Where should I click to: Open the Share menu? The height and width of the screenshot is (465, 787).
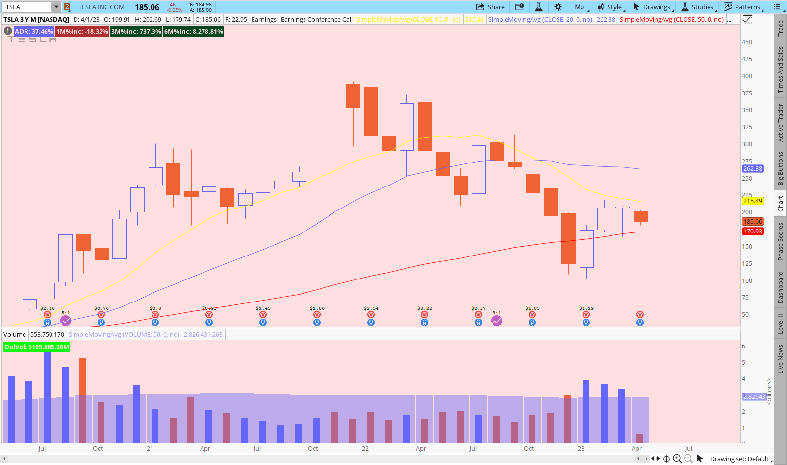(x=490, y=7)
